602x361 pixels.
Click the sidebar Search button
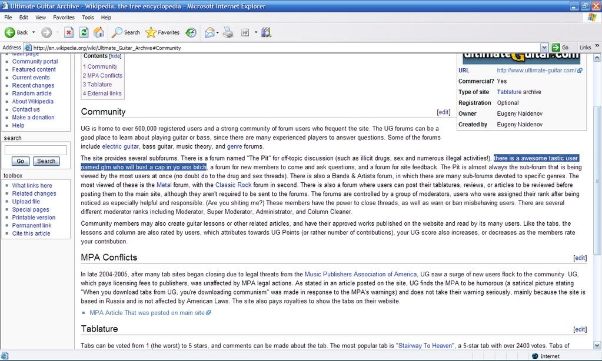coord(46,161)
